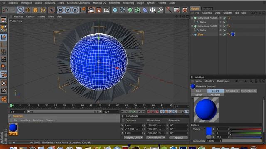Select the axis mode tool

pos(4,45)
